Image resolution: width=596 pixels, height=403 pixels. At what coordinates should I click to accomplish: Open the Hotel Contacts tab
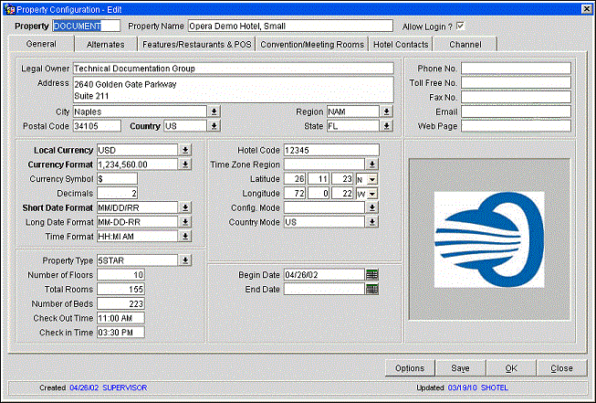pos(401,44)
